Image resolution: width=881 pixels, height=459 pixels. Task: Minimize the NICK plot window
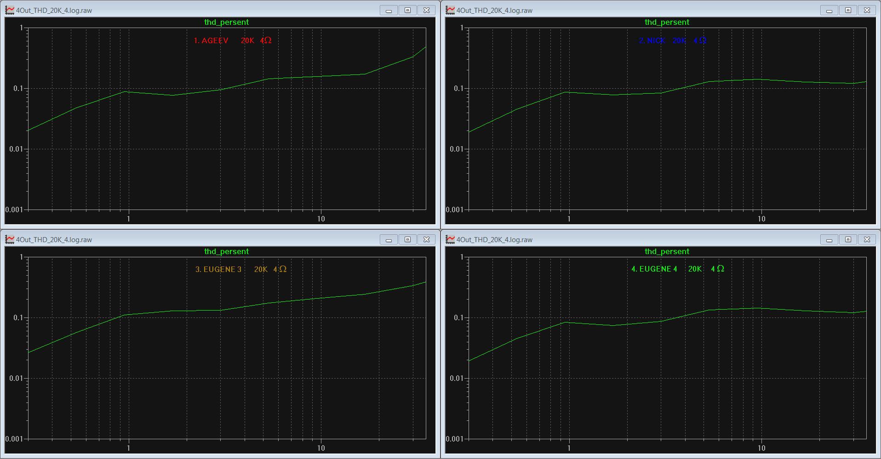click(829, 10)
